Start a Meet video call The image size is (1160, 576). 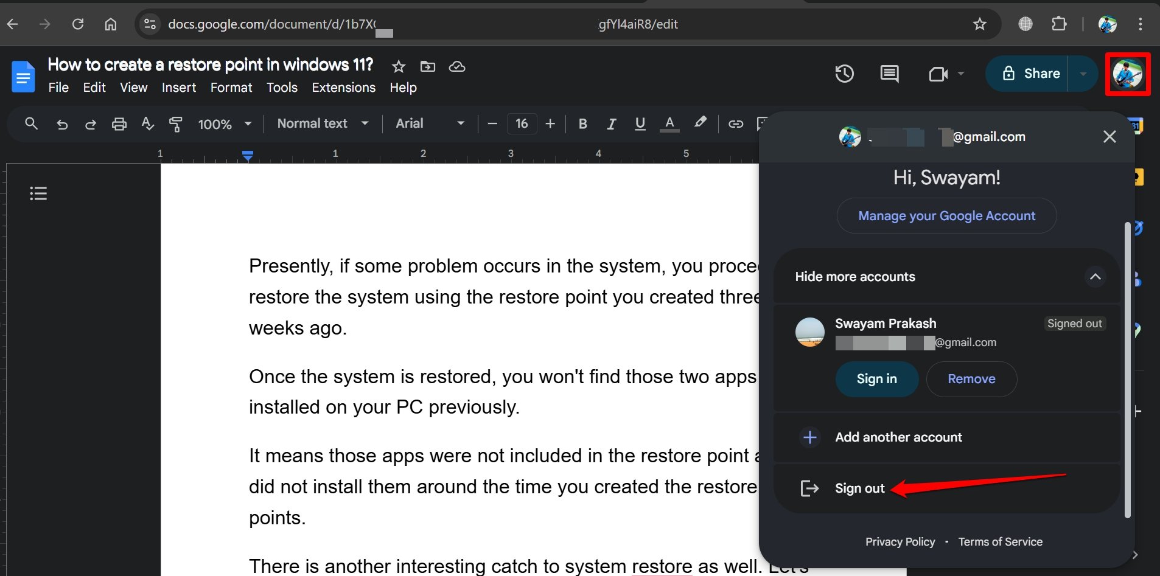click(938, 74)
